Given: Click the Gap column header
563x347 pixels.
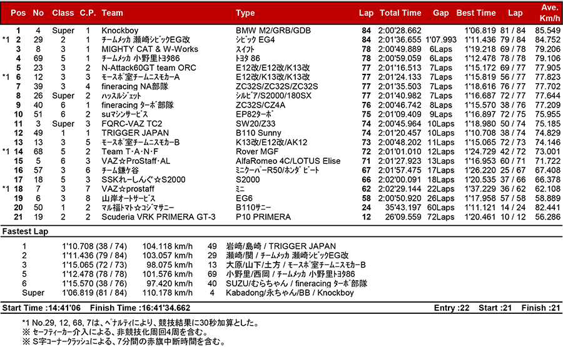Looking at the screenshot, I should point(440,13).
